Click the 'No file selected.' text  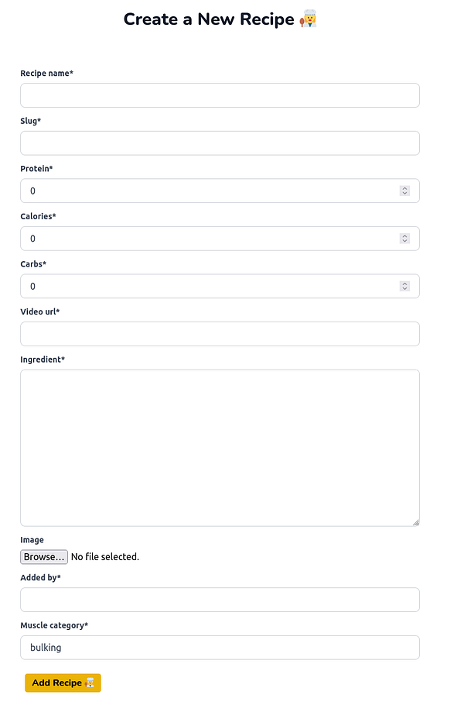105,557
